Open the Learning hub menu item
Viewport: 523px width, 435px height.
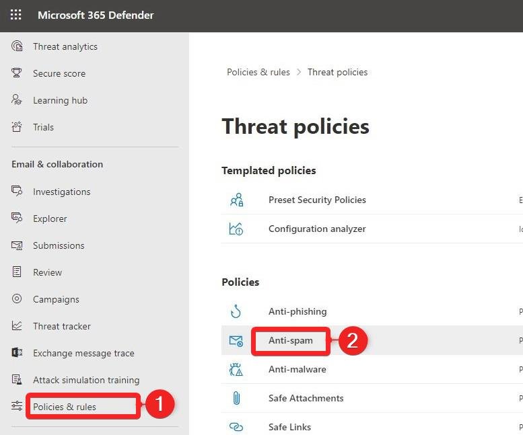point(60,100)
